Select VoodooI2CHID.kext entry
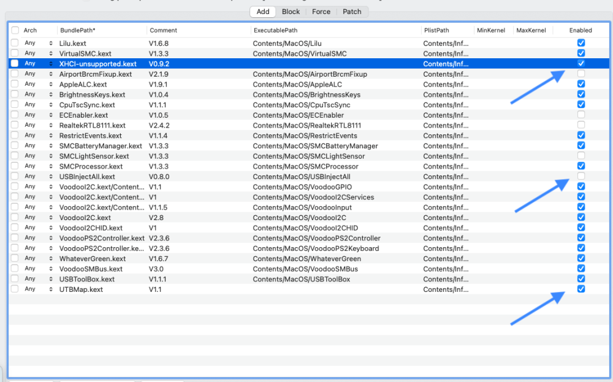Screen dimensions: 613x382 coord(91,228)
